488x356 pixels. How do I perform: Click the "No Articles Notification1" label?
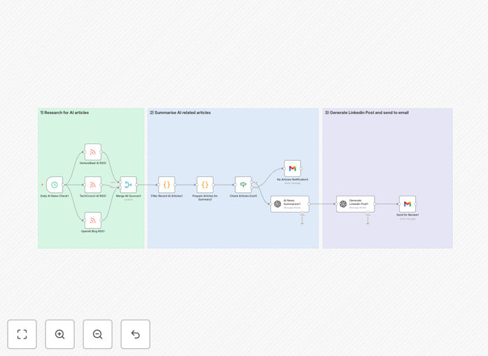tap(293, 180)
